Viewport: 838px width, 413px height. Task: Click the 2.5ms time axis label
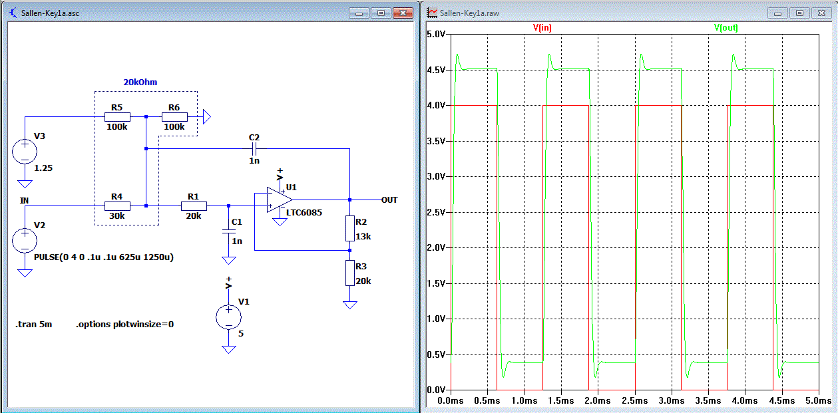coord(635,401)
